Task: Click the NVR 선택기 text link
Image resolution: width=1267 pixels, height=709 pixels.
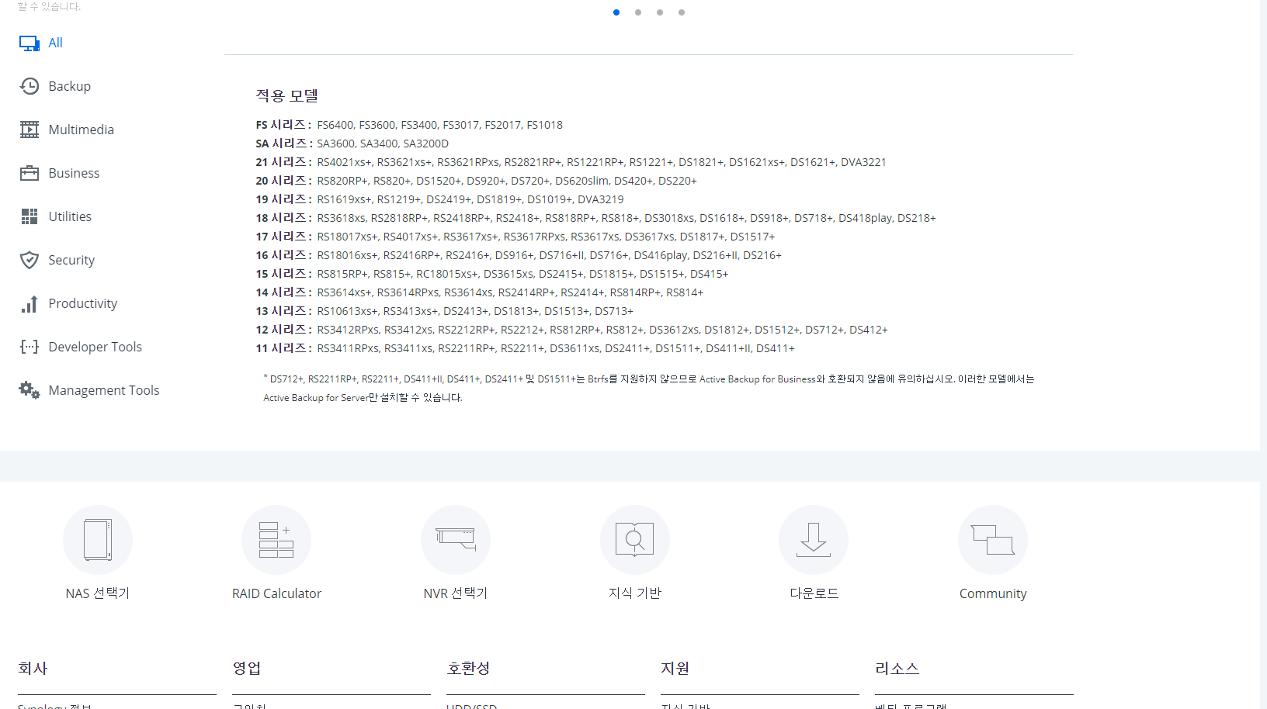Action: pyautogui.click(x=456, y=593)
